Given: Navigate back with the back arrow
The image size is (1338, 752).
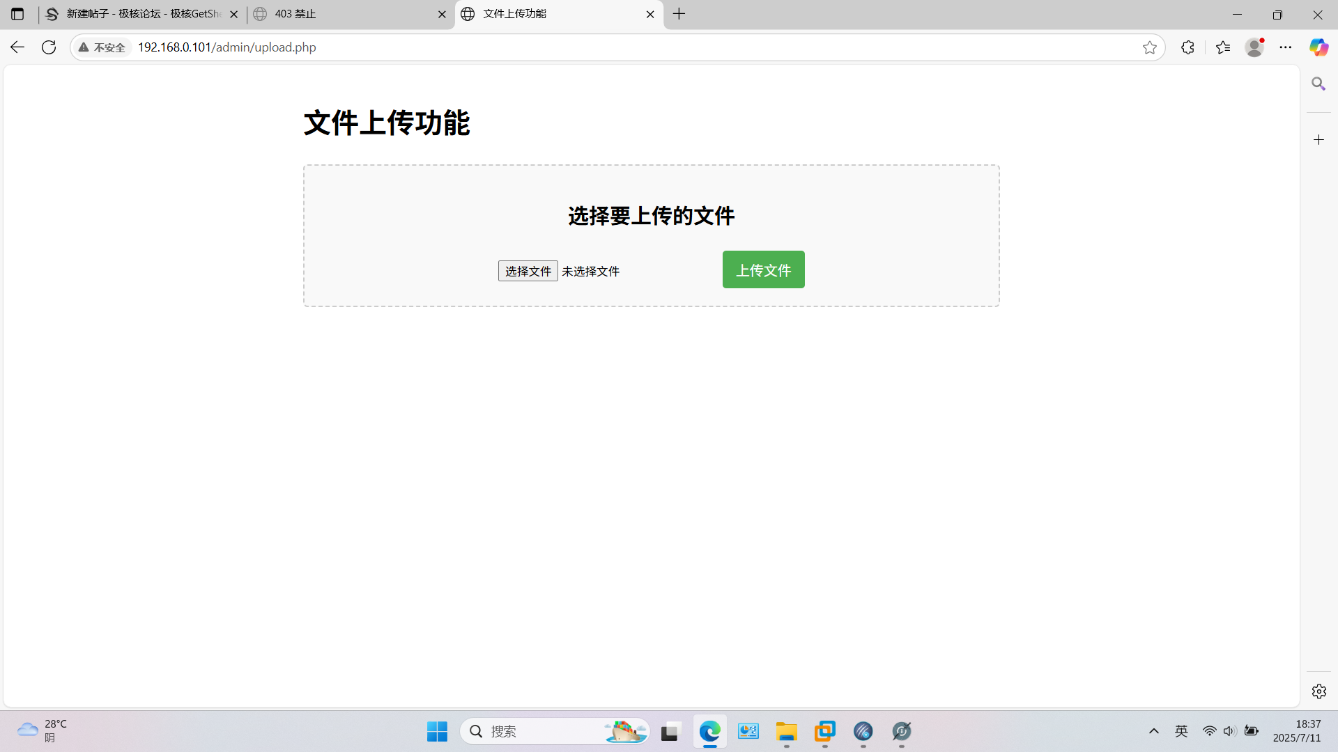Looking at the screenshot, I should pos(17,47).
